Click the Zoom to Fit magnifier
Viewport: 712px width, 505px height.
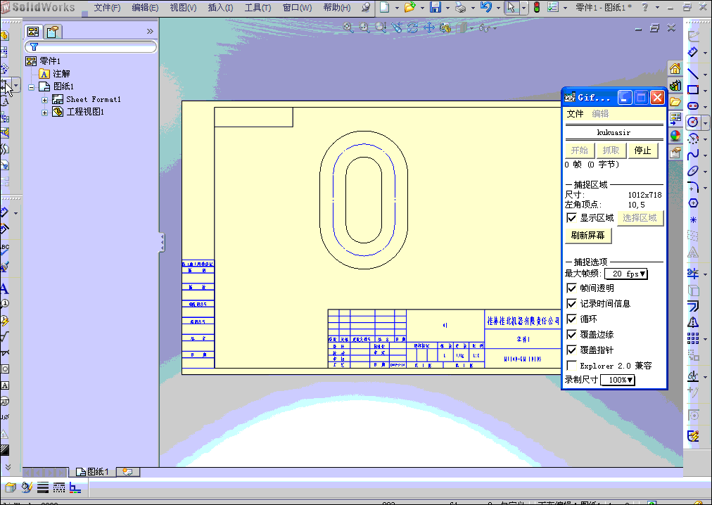[x=348, y=27]
